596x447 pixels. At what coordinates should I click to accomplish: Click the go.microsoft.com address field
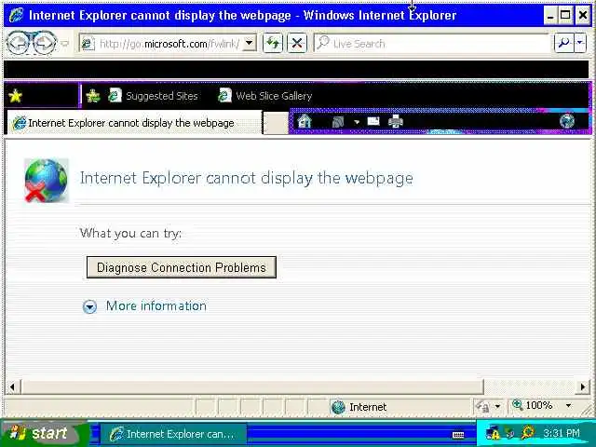[x=161, y=44]
